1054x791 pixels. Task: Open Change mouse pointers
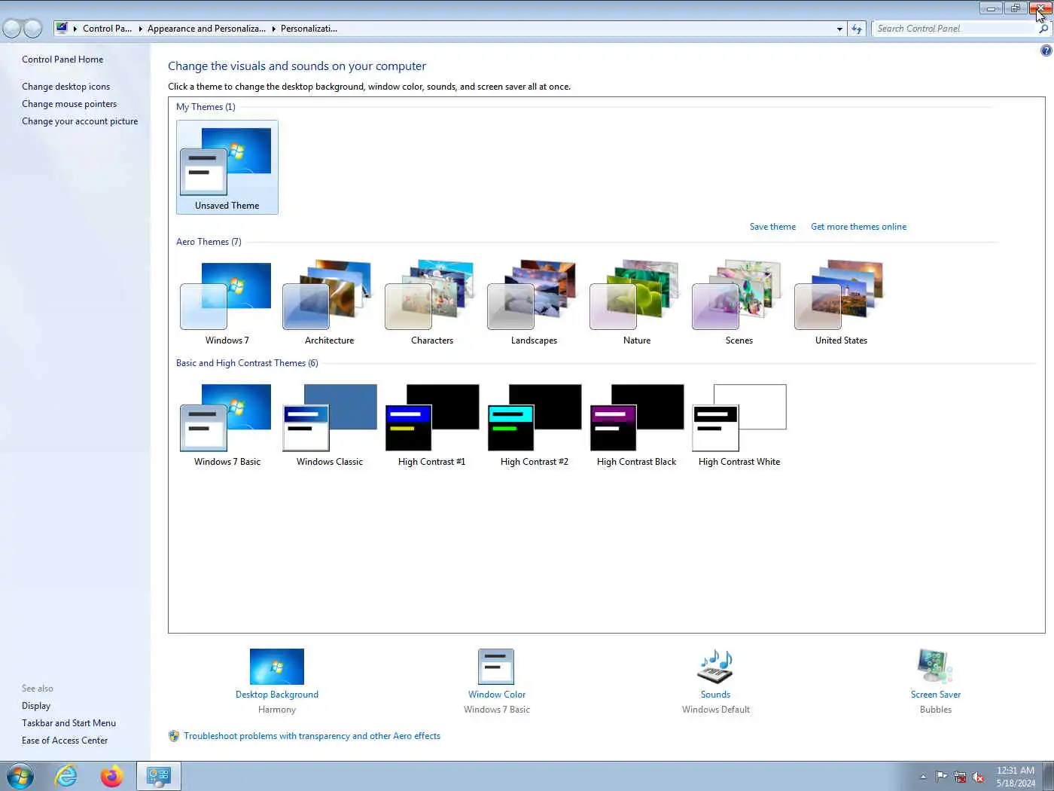pos(69,104)
